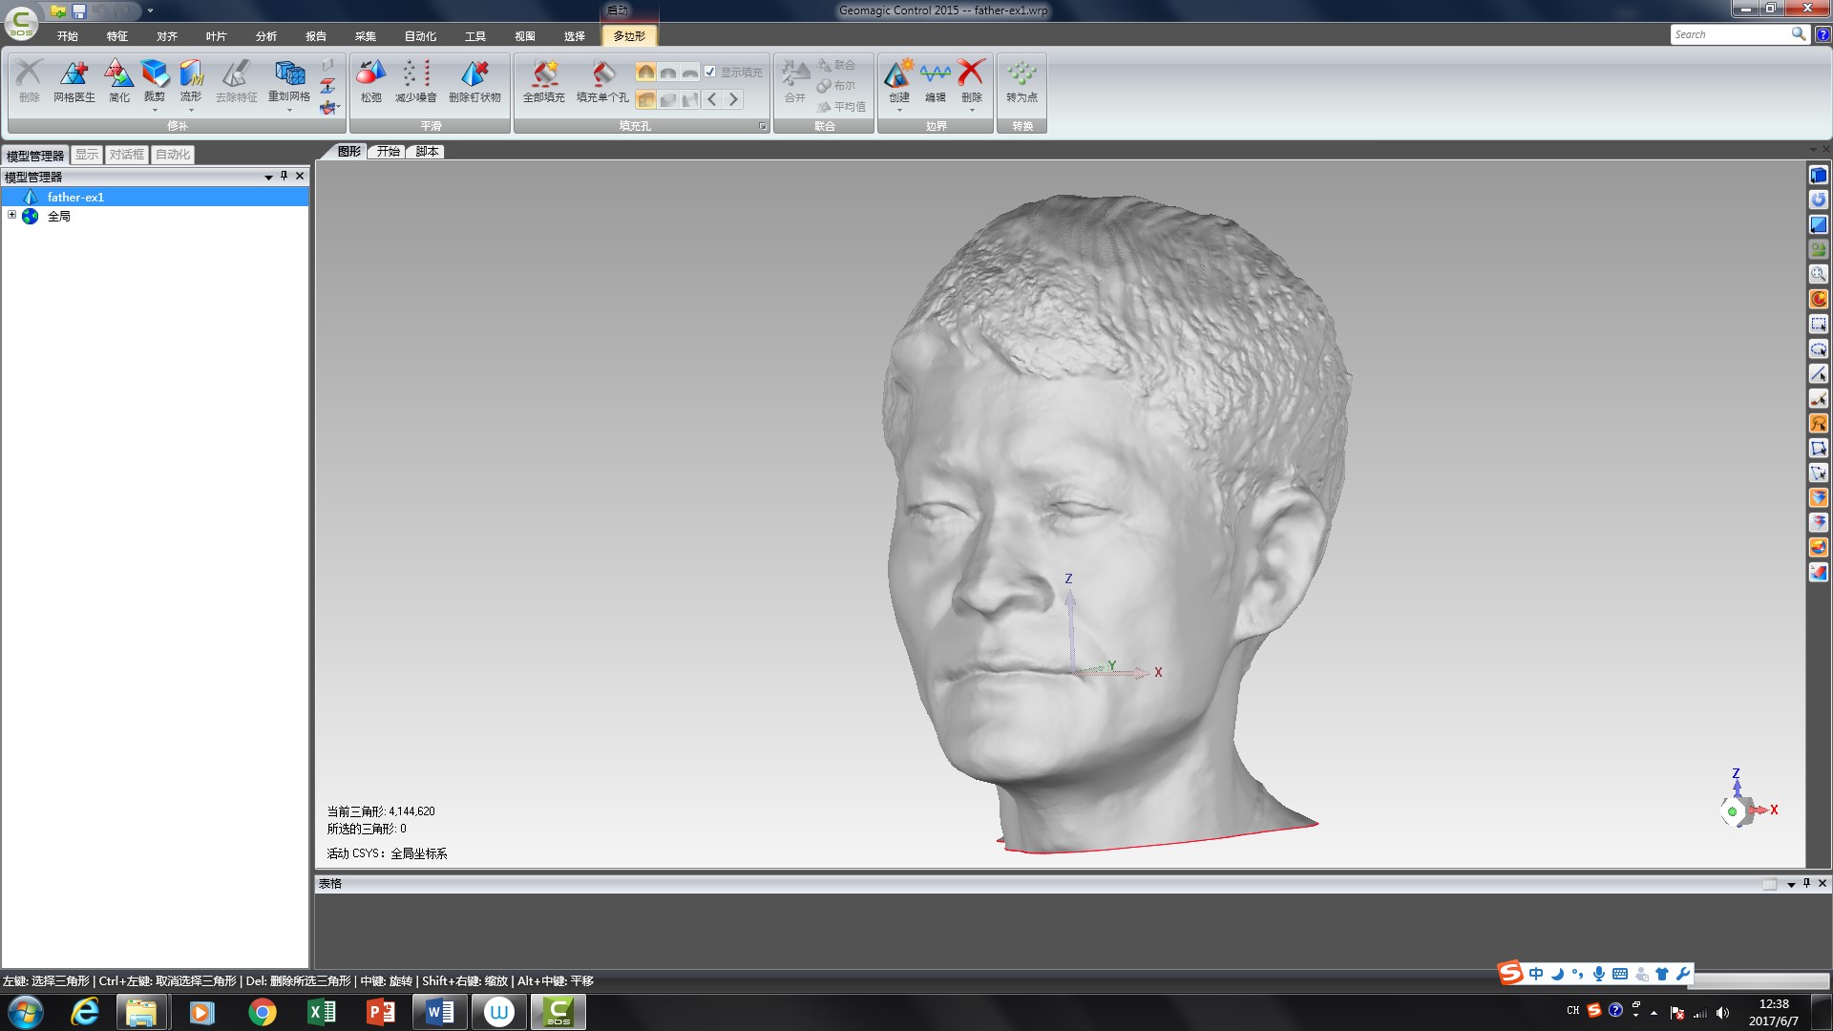
Task: Open the 裁剪 trim dropdown arrow
Action: click(156, 111)
